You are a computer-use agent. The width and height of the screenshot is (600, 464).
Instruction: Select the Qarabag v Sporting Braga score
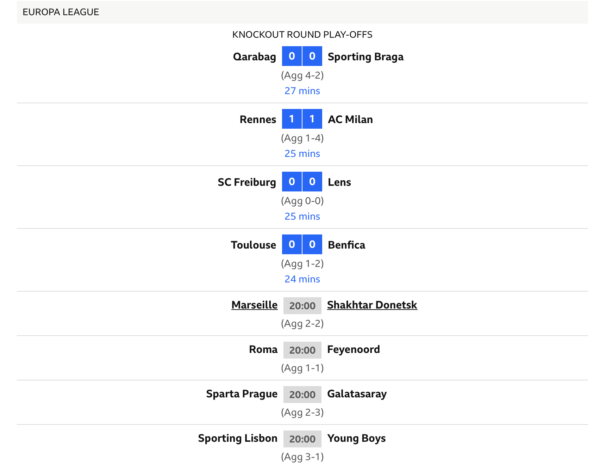[302, 56]
